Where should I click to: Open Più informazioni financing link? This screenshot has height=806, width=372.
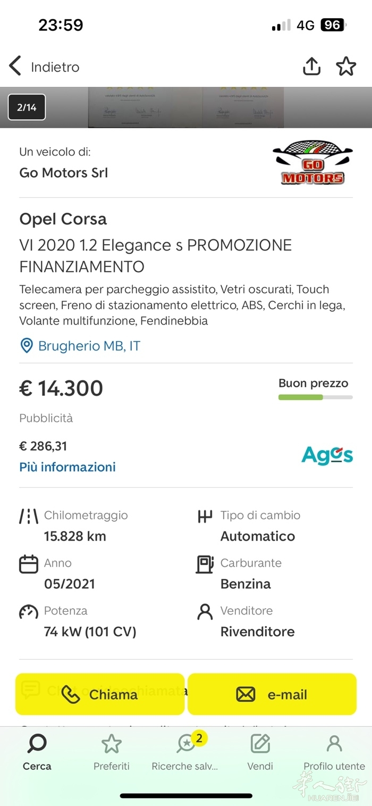click(x=67, y=467)
